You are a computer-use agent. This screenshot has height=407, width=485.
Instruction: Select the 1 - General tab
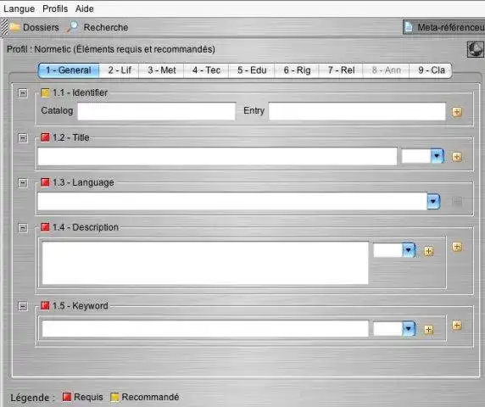tap(69, 70)
